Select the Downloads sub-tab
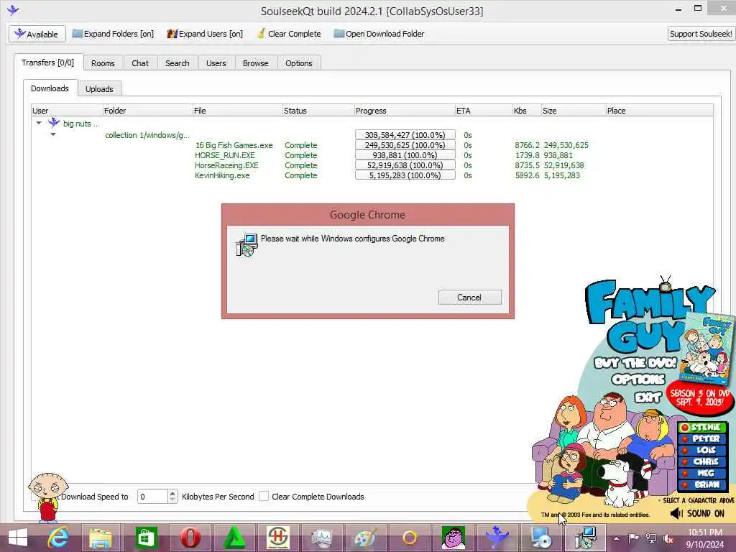Viewport: 736px width, 552px height. pyautogui.click(x=50, y=88)
